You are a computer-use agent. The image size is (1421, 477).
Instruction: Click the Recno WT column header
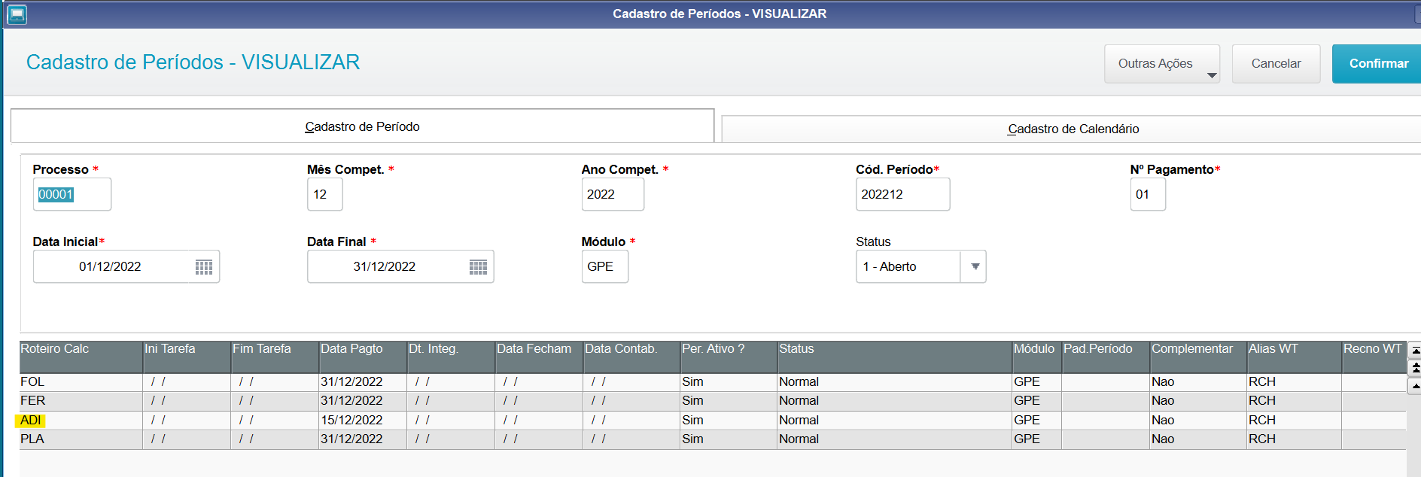click(x=1374, y=357)
